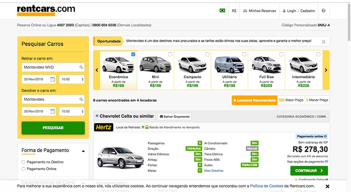351x192 pixels.
Task: Open the Política de Cookies link
Action: 267,186
